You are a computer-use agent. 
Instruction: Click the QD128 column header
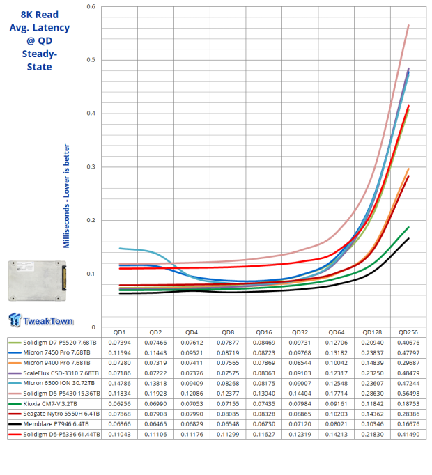(372, 332)
